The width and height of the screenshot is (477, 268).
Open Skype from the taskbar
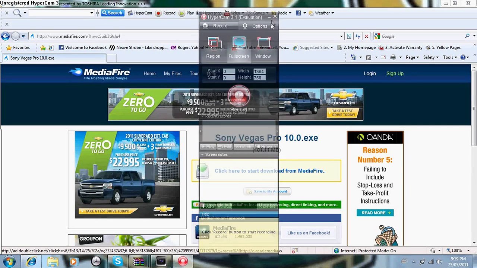coord(118,262)
